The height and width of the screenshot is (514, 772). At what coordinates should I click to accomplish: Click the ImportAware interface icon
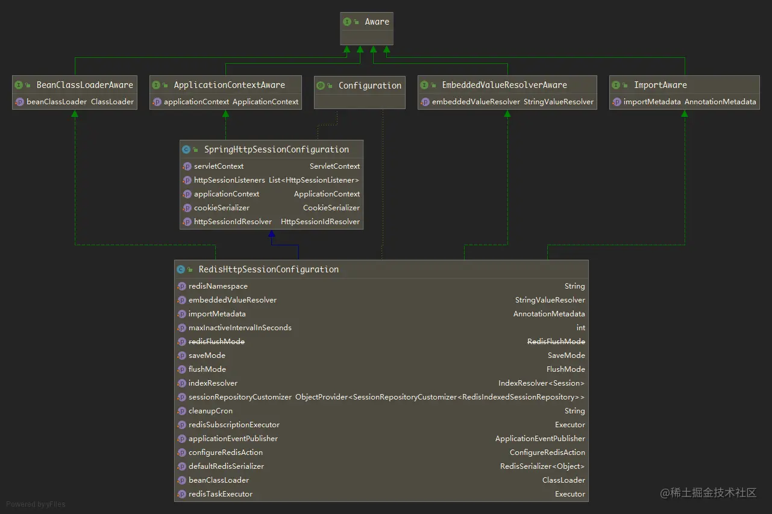(x=616, y=85)
